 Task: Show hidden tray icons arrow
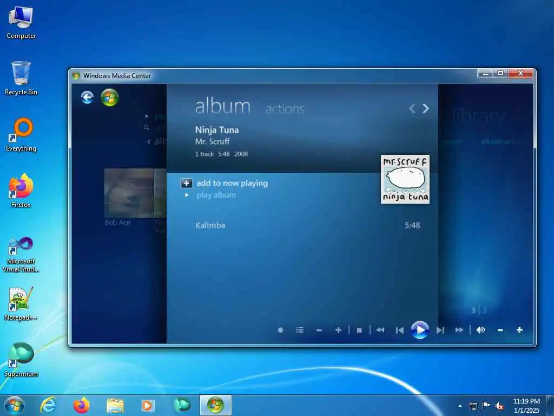pos(460,406)
